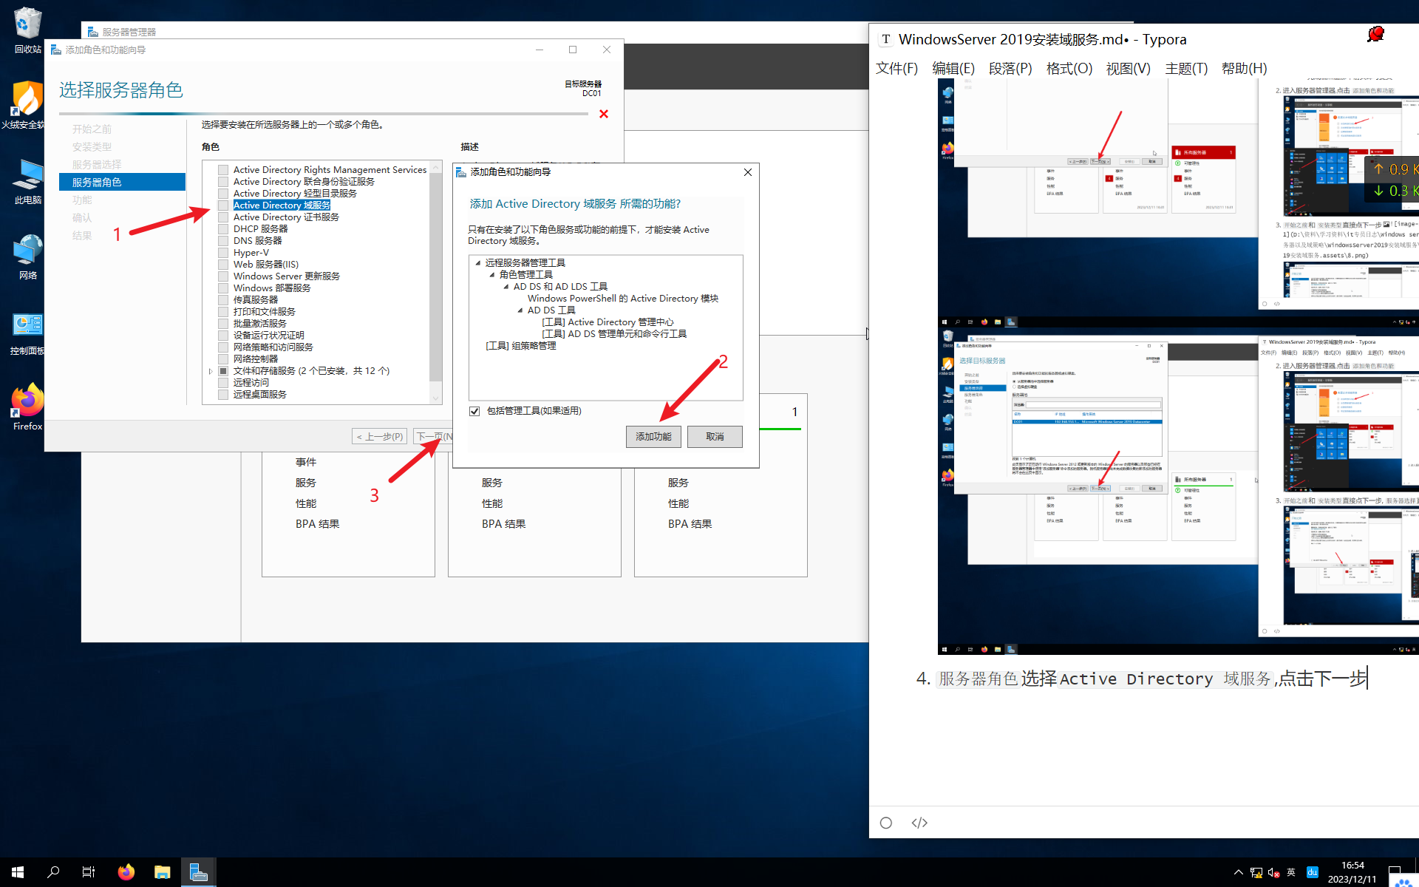
Task: Click the 取消 button in dialog
Action: (x=715, y=437)
